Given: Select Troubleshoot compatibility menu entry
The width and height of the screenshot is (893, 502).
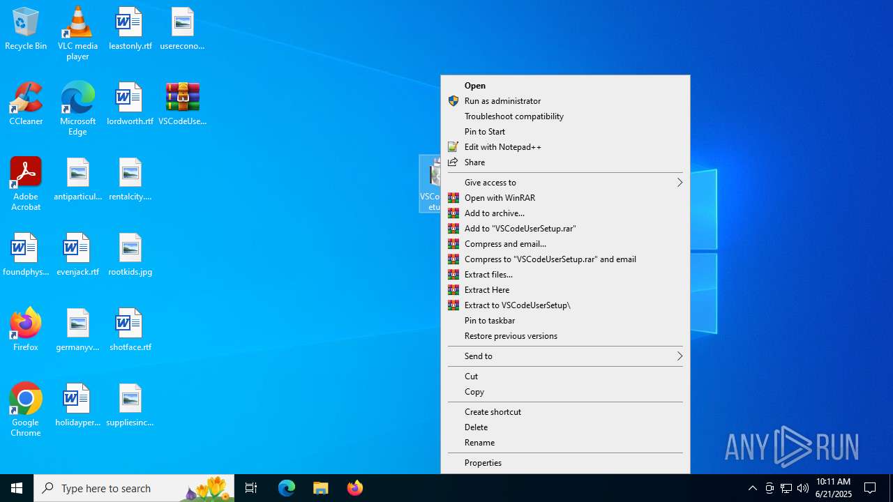Looking at the screenshot, I should point(565,116).
